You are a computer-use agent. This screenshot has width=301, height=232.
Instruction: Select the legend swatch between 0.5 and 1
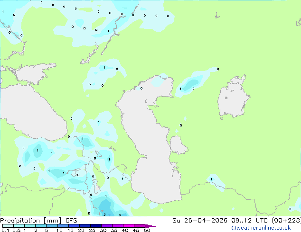(x=19, y=226)
